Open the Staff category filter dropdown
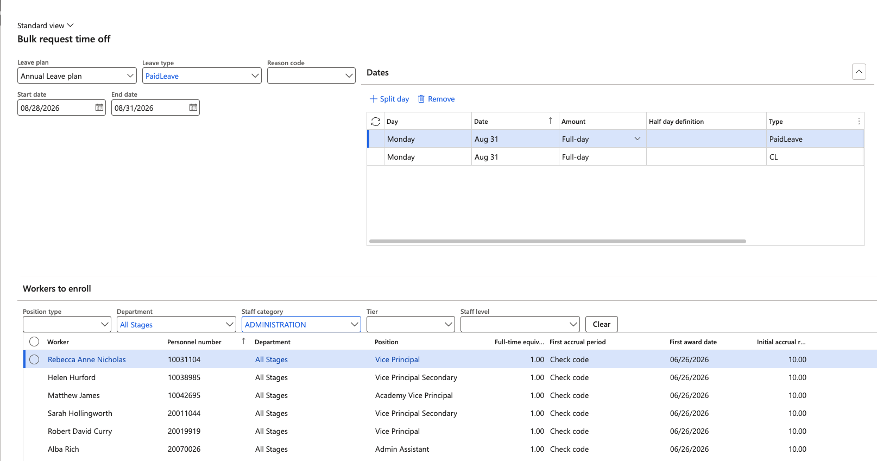The image size is (877, 461). click(x=355, y=325)
